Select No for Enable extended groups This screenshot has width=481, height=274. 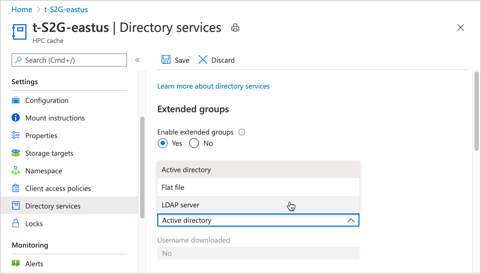[194, 143]
